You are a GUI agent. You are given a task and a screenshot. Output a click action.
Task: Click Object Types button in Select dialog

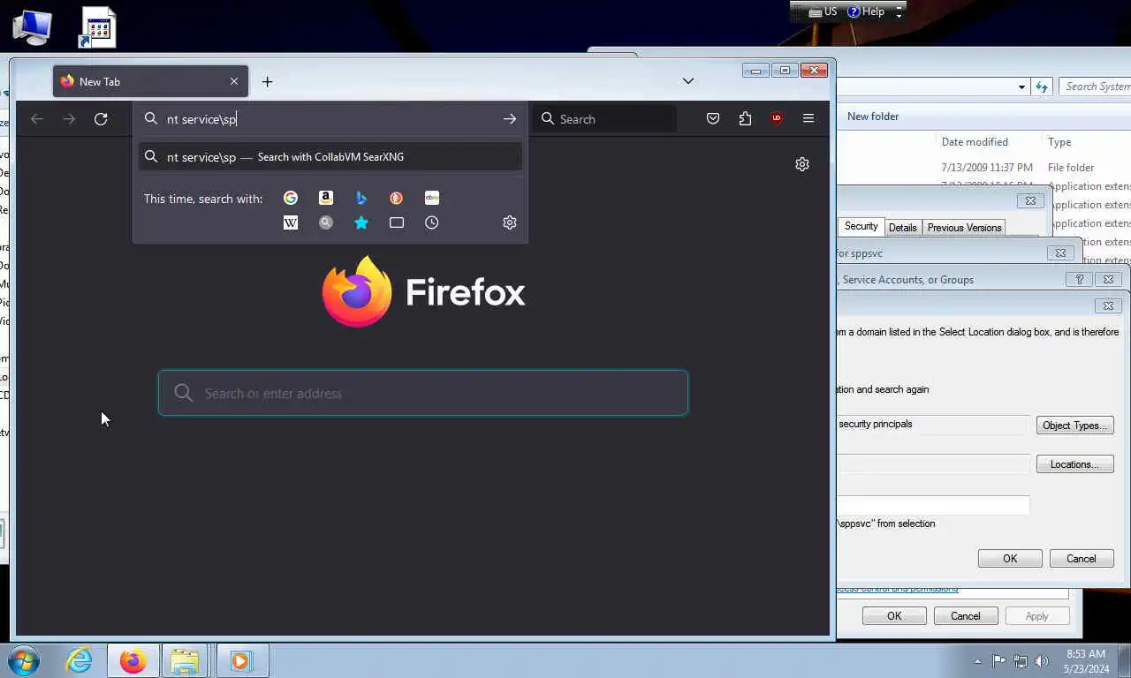tap(1074, 426)
